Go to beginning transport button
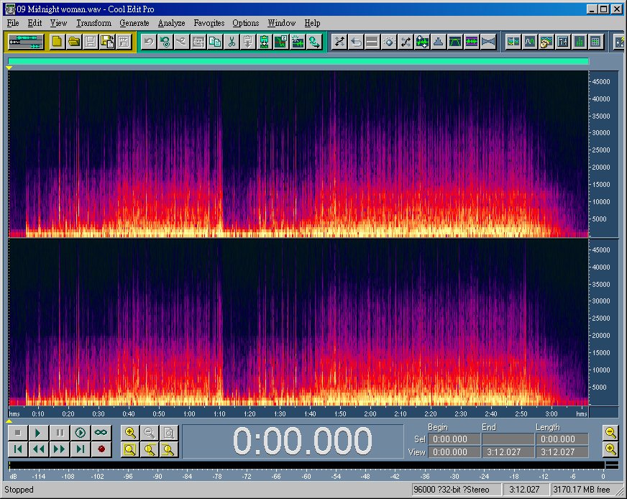The height and width of the screenshot is (499, 627). click(18, 449)
